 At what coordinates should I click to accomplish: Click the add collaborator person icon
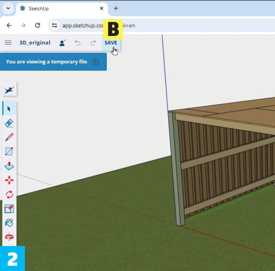[x=63, y=43]
